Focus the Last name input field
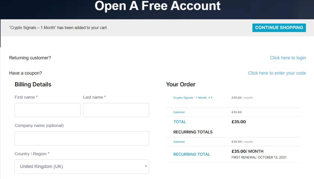314x179 pixels. [x=116, y=110]
